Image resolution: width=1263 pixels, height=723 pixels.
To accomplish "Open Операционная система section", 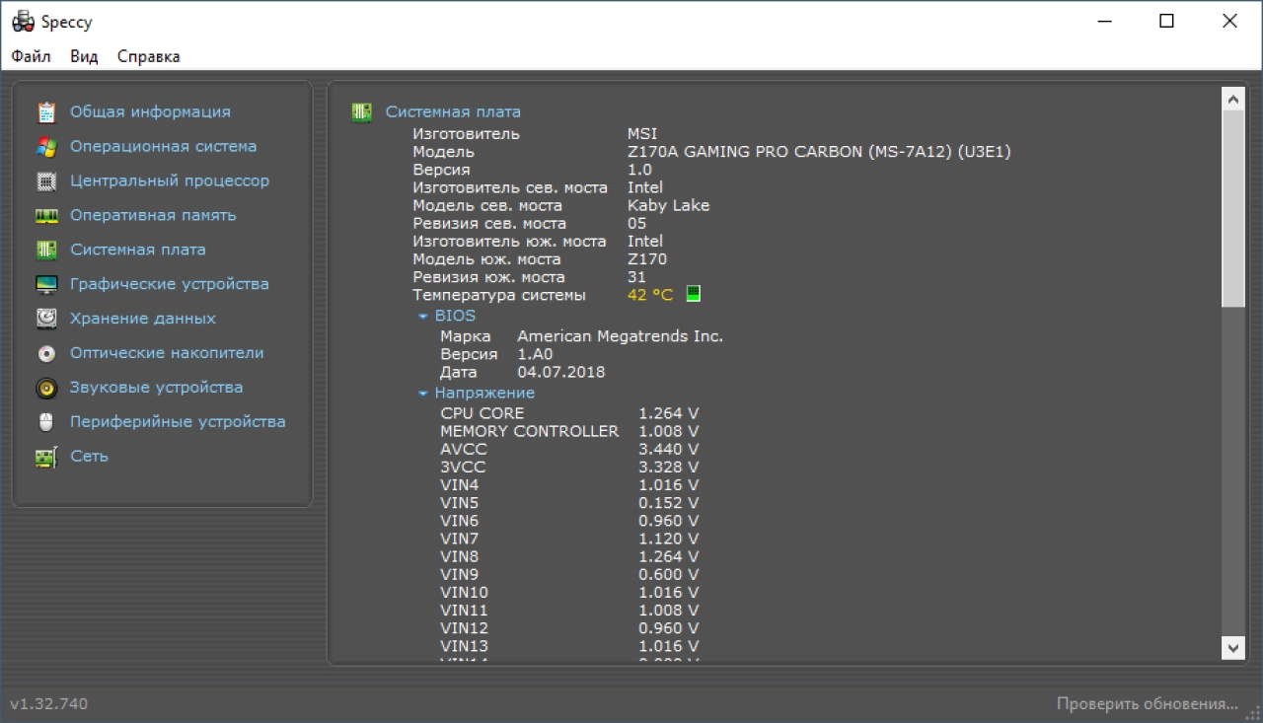I will click(163, 147).
